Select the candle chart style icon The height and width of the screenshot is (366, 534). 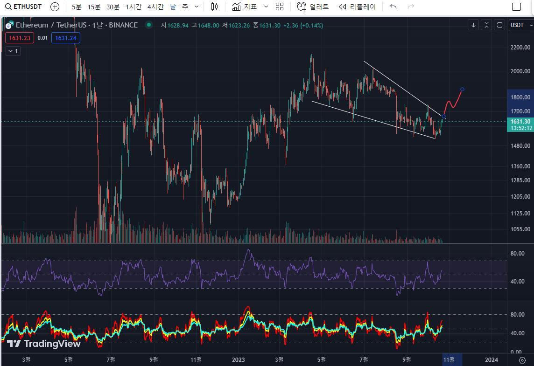[214, 7]
